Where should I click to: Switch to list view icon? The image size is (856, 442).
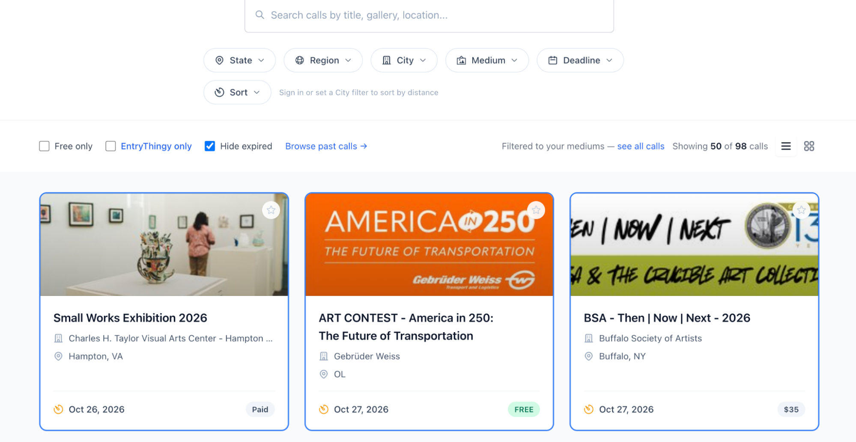(x=786, y=146)
